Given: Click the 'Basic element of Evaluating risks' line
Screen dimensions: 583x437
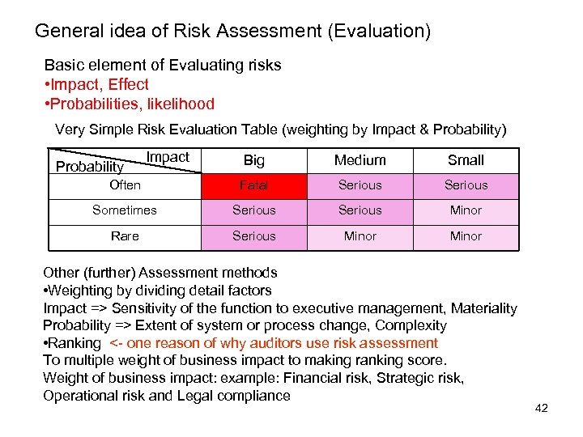Looking at the screenshot, I should (163, 65).
